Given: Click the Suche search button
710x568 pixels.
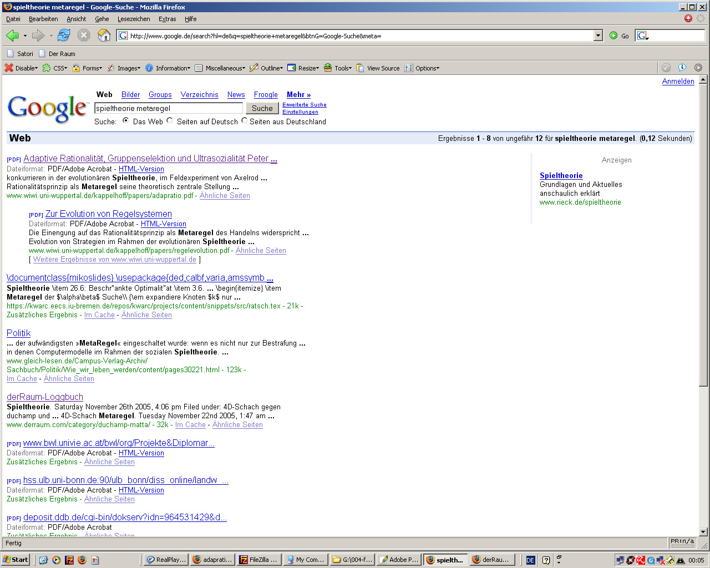Looking at the screenshot, I should tap(262, 108).
